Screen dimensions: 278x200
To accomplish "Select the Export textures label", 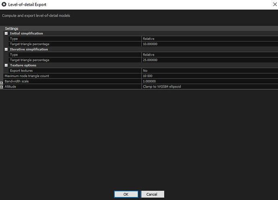I will point(21,70).
